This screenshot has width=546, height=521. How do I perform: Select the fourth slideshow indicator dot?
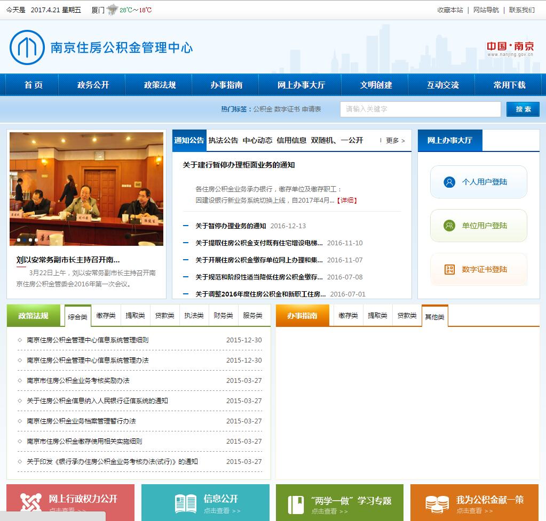tap(36, 240)
